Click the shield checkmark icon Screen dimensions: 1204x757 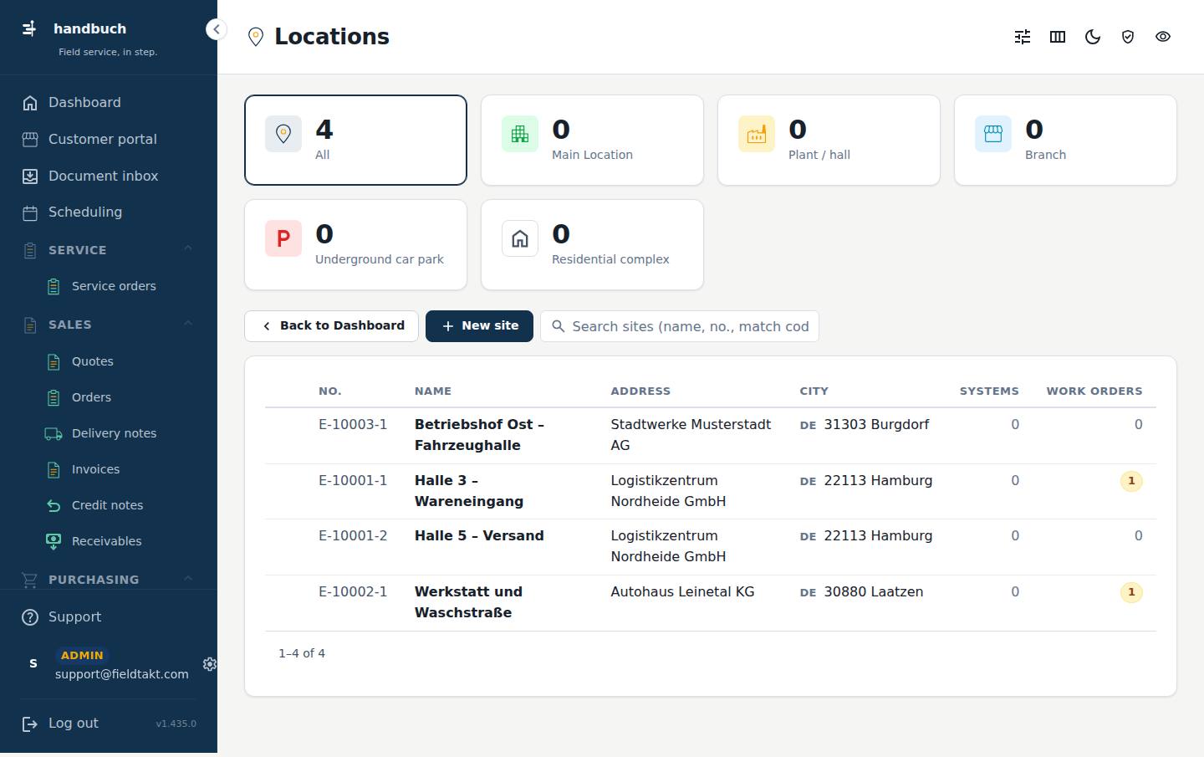coord(1128,37)
